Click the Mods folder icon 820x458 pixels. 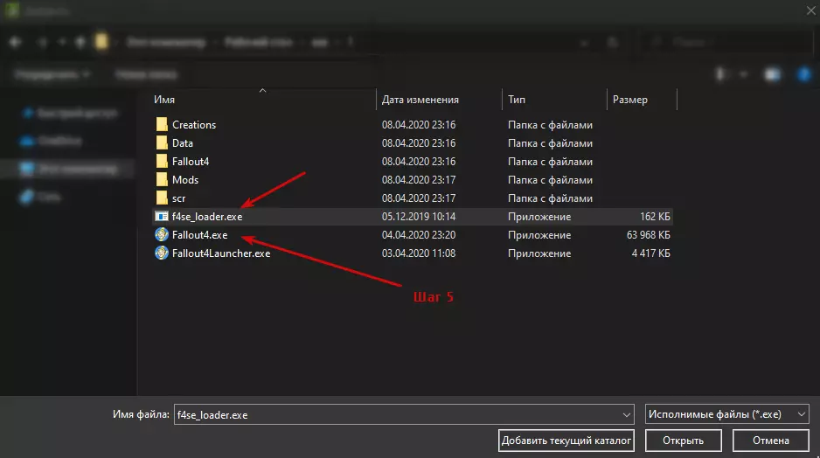tap(162, 179)
